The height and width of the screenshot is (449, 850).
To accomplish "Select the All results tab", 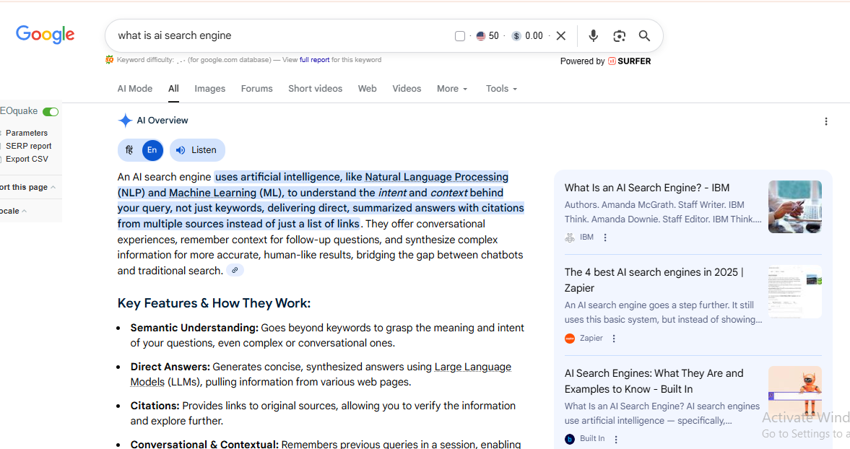I will pos(173,88).
